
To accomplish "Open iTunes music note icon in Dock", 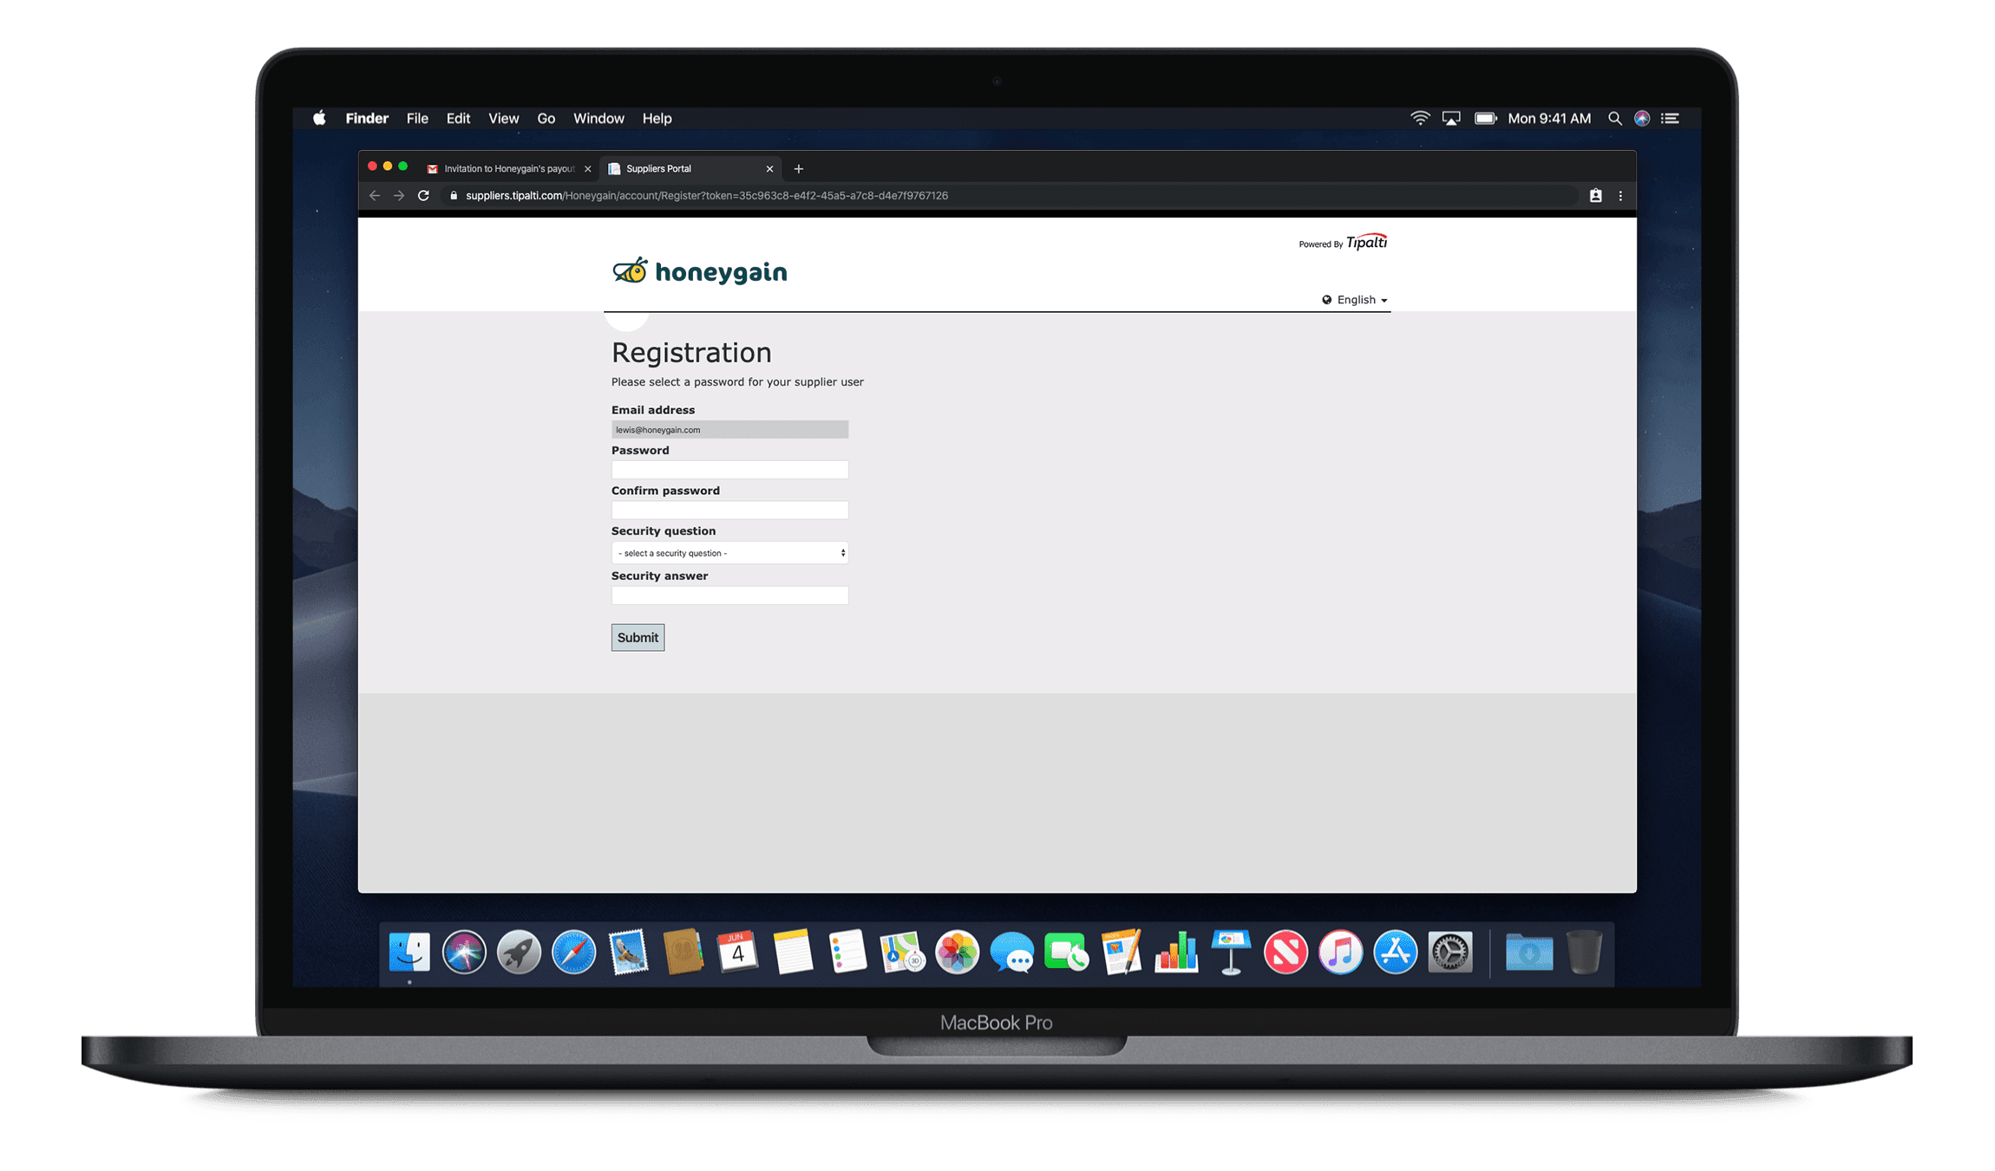I will 1340,953.
